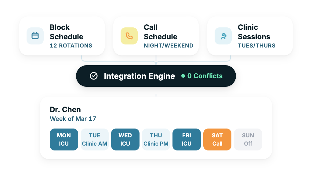Click the calendar icon on Block Schedule
The width and height of the screenshot is (312, 180).
coord(35,36)
